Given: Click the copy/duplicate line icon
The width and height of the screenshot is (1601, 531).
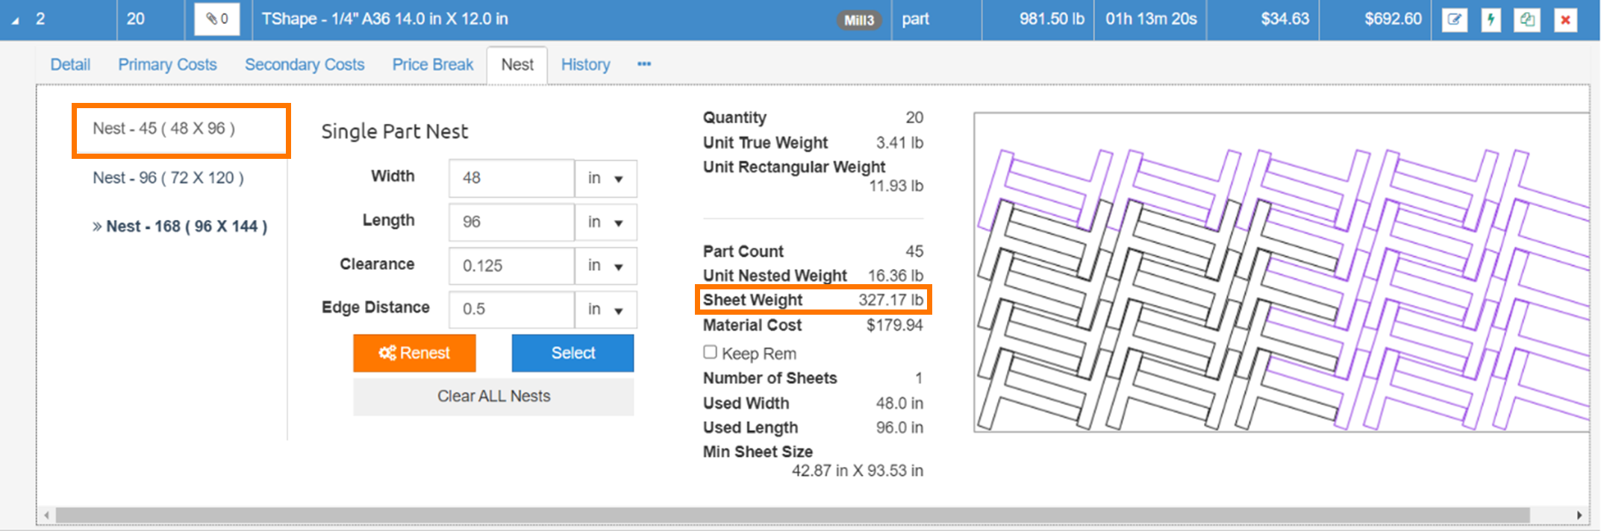Looking at the screenshot, I should coord(1527,19).
